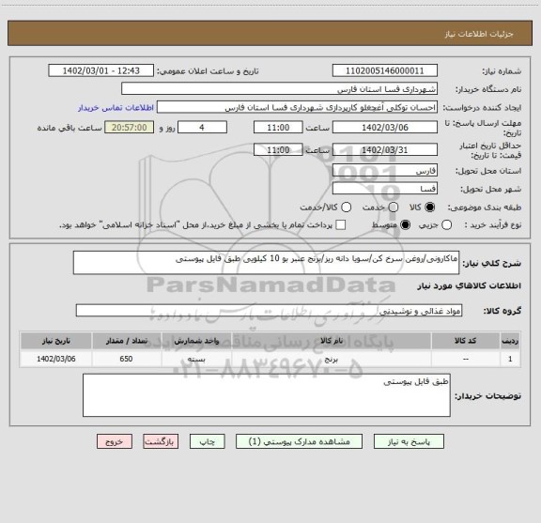Click the deadline hour 11:00 field beside 1402/03/06
541x523 pixels.
tap(278, 128)
